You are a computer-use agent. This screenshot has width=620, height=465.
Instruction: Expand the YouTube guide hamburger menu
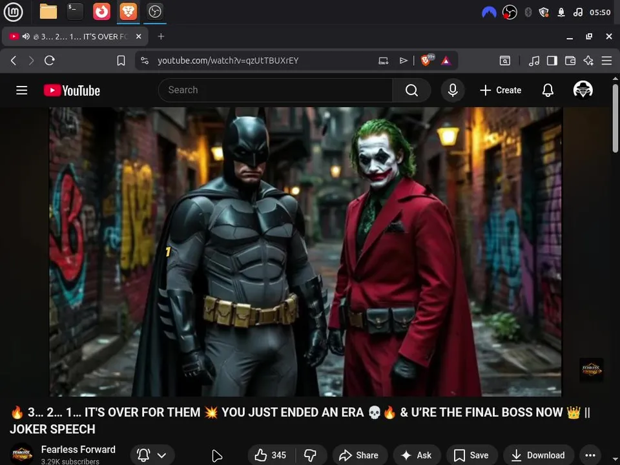pyautogui.click(x=22, y=90)
